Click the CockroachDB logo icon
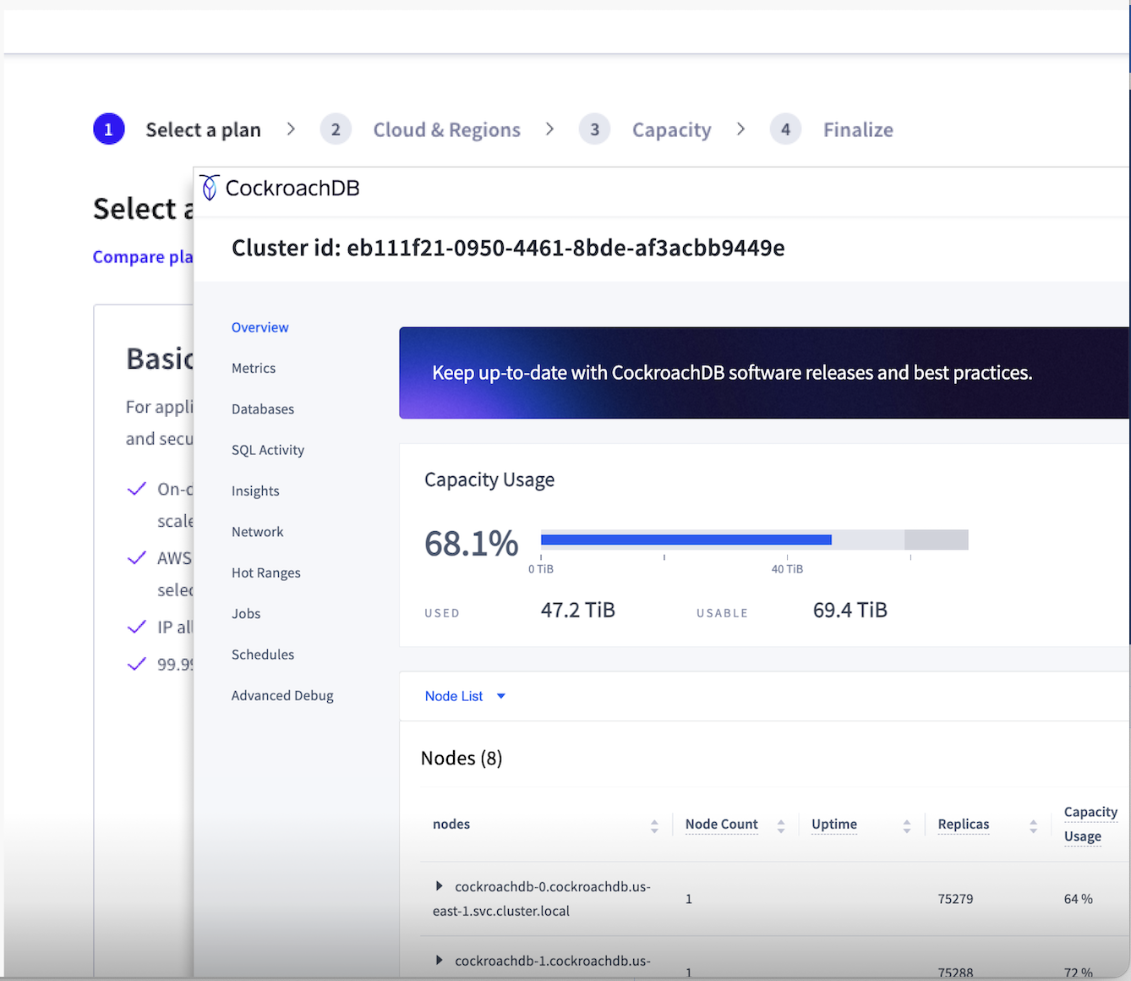The image size is (1131, 981). (210, 188)
